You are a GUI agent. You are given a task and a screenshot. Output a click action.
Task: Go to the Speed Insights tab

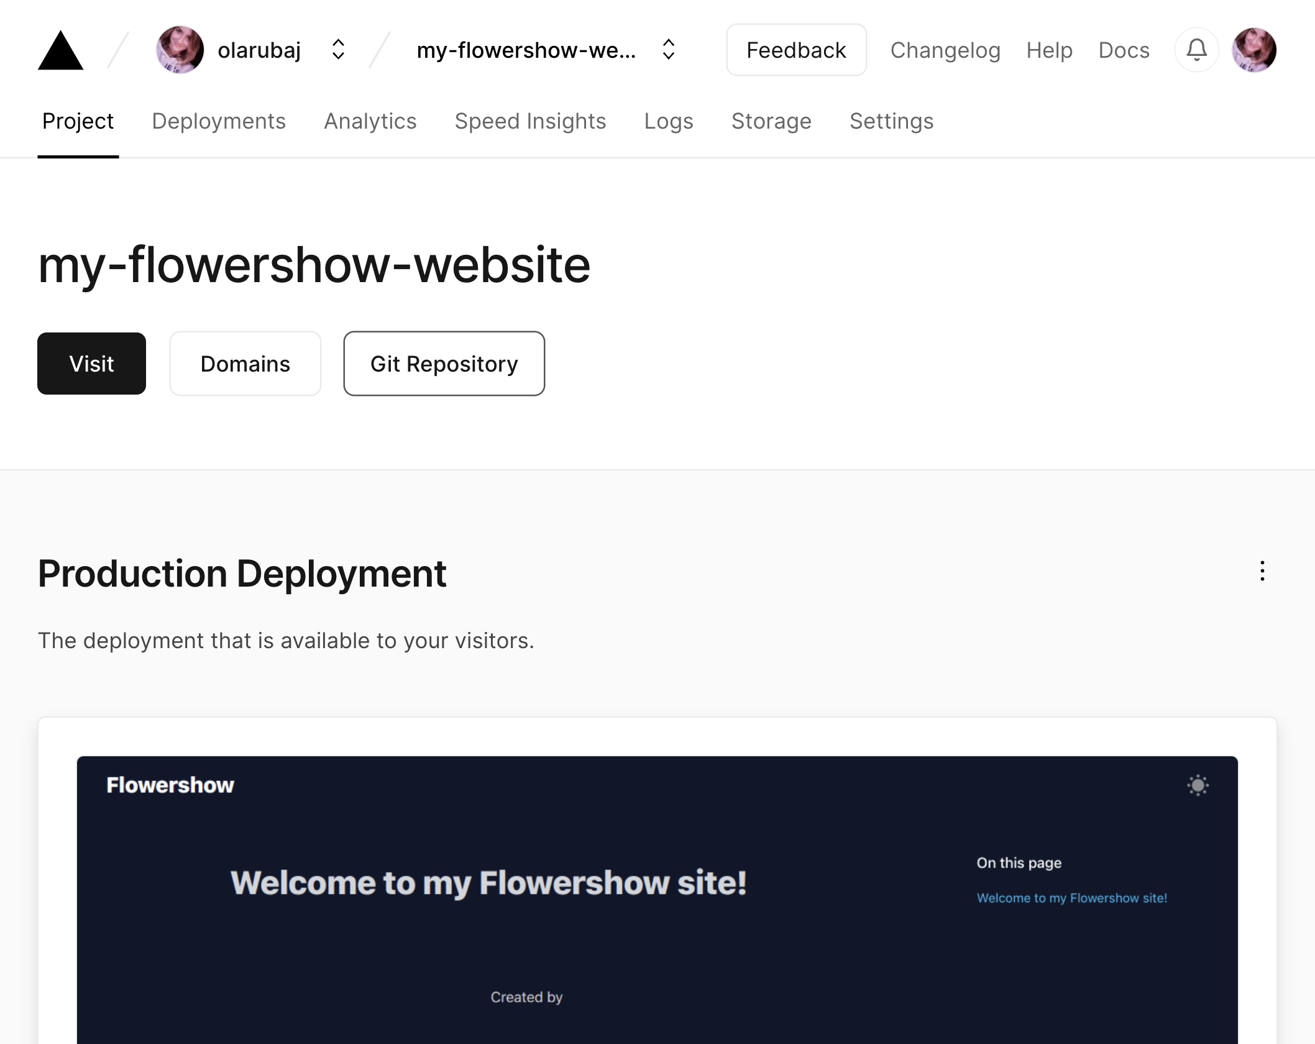tap(530, 121)
